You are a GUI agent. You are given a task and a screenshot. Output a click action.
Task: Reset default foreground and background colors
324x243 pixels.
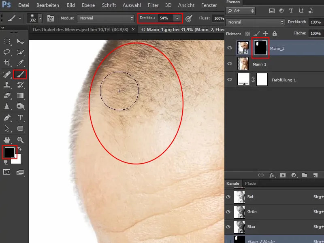coord(6,163)
